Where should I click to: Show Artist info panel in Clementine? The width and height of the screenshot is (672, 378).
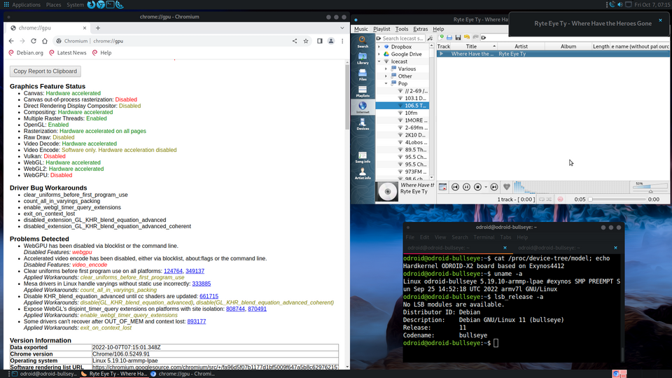coord(363,173)
